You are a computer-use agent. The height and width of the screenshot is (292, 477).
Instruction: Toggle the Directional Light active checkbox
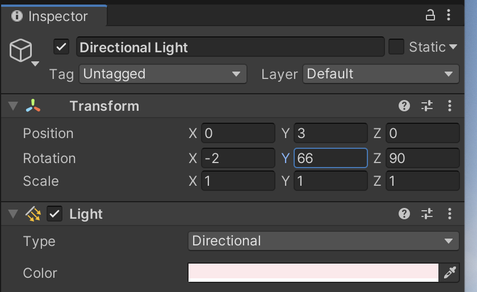click(61, 47)
